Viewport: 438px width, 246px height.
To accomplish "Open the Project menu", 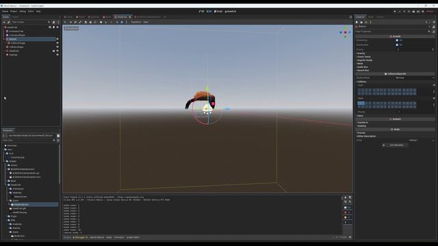I will [x=14, y=12].
